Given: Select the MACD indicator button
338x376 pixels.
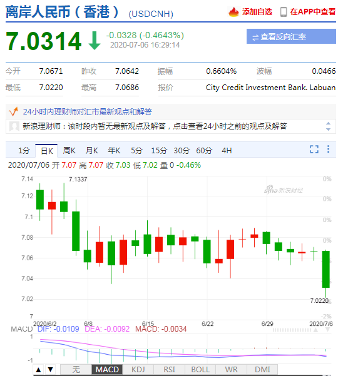Looking at the screenshot, I should coord(107,370).
